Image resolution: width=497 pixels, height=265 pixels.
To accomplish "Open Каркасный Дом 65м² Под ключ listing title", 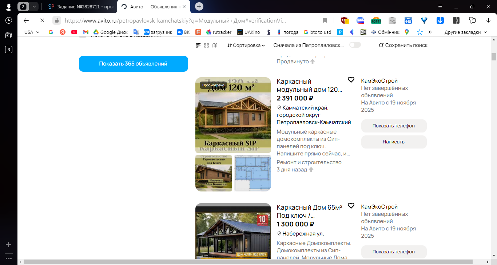I will (310, 211).
